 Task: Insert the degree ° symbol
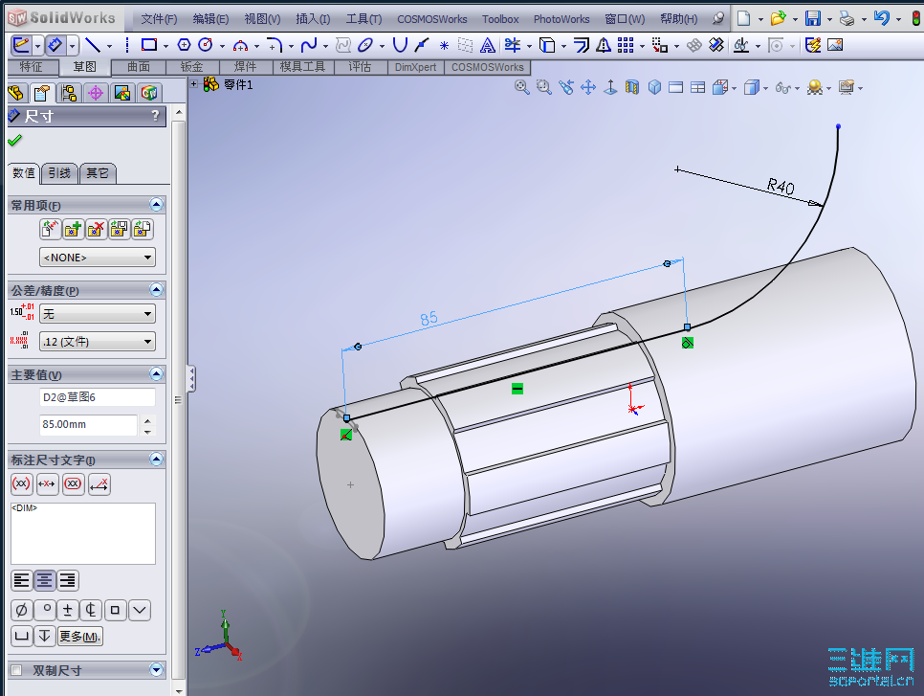tap(45, 610)
